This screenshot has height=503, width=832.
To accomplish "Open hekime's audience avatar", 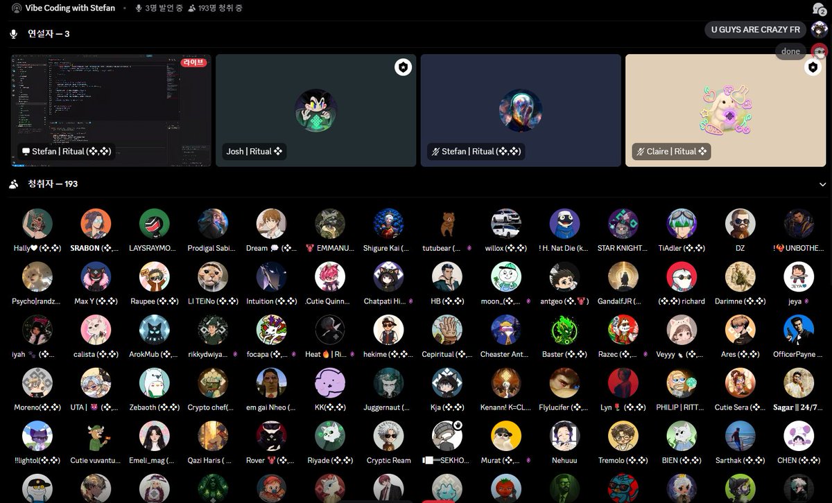I will pos(388,330).
